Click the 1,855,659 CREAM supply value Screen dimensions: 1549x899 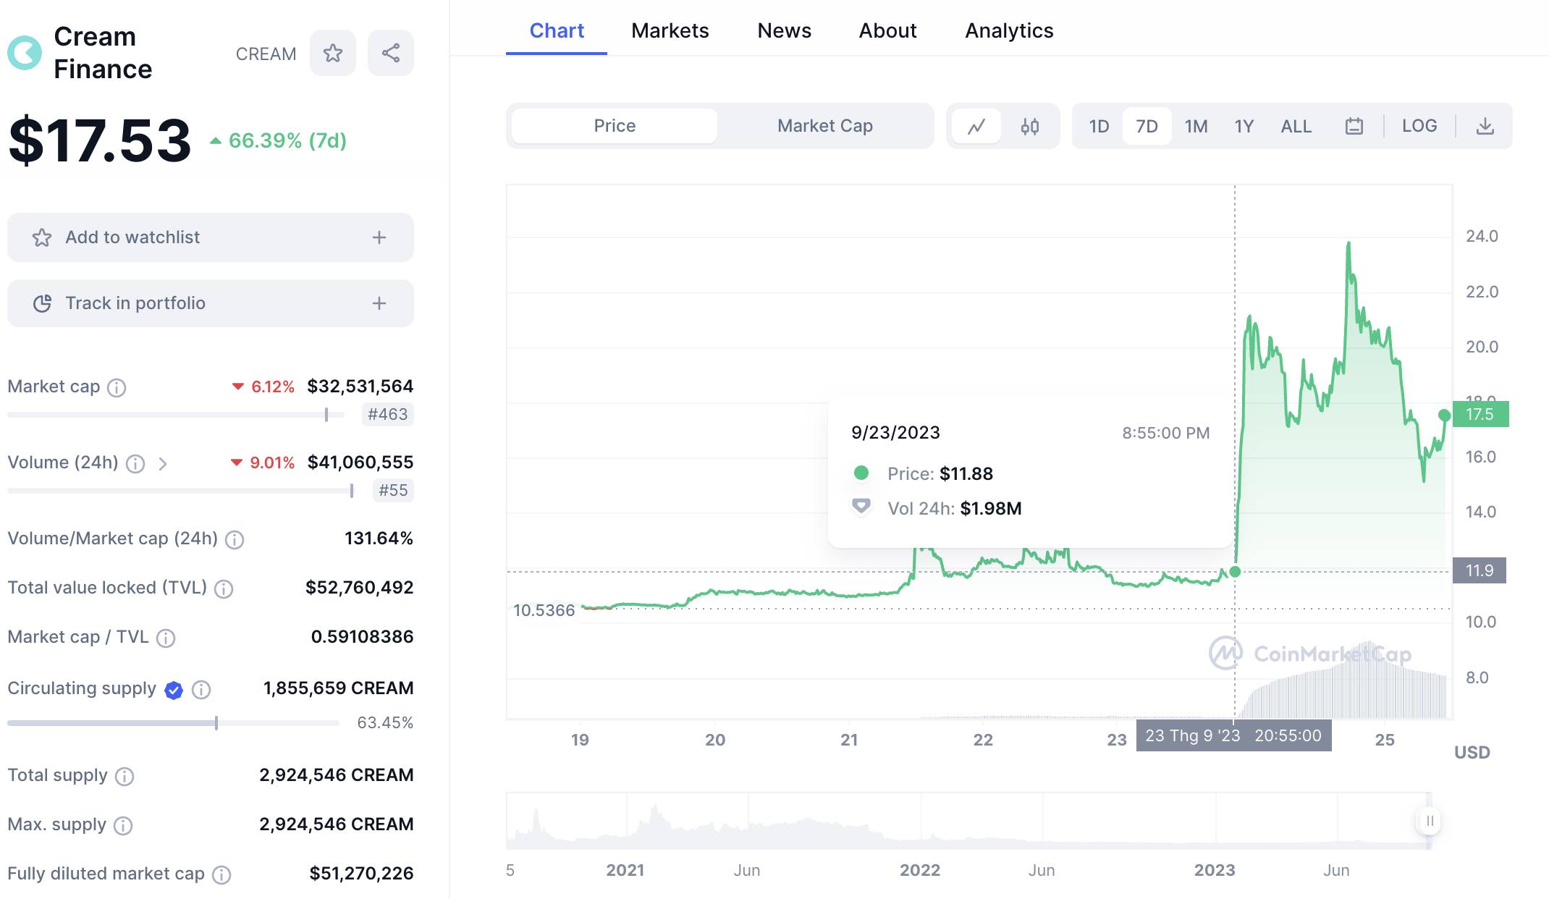pyautogui.click(x=338, y=688)
